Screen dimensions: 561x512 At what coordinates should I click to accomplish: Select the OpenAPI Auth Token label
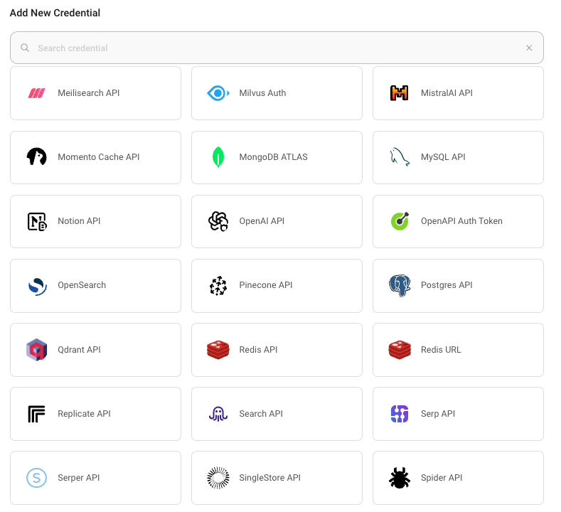pyautogui.click(x=461, y=221)
